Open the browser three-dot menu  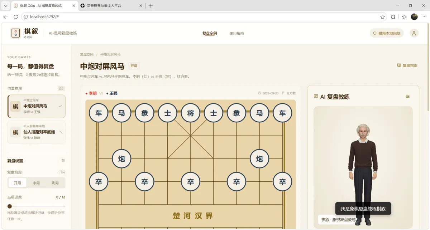point(424,17)
